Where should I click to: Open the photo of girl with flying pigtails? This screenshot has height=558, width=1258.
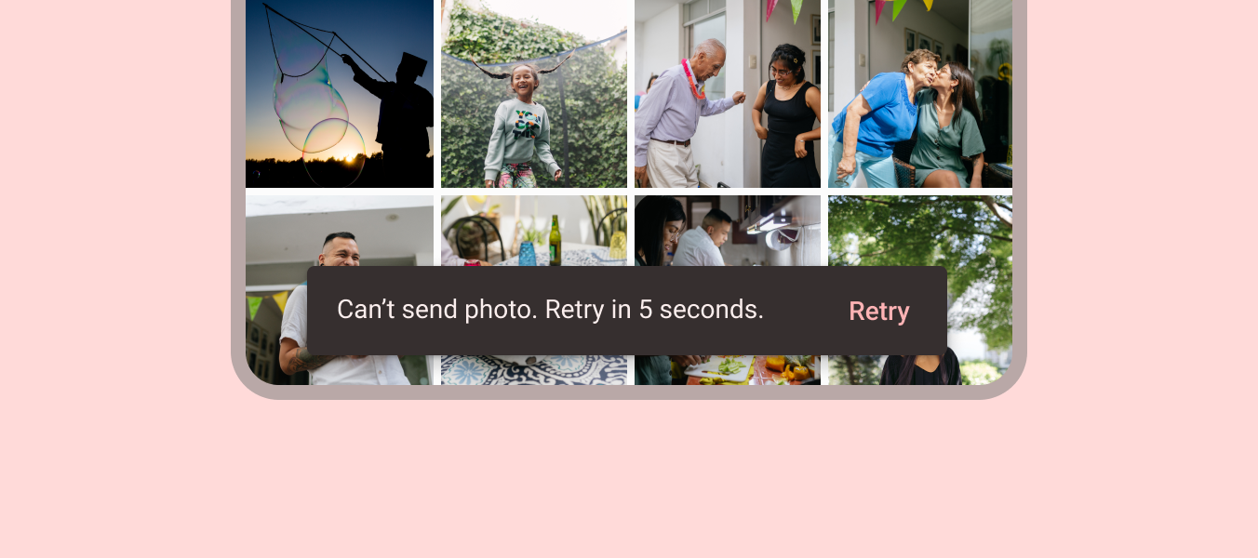(534, 94)
